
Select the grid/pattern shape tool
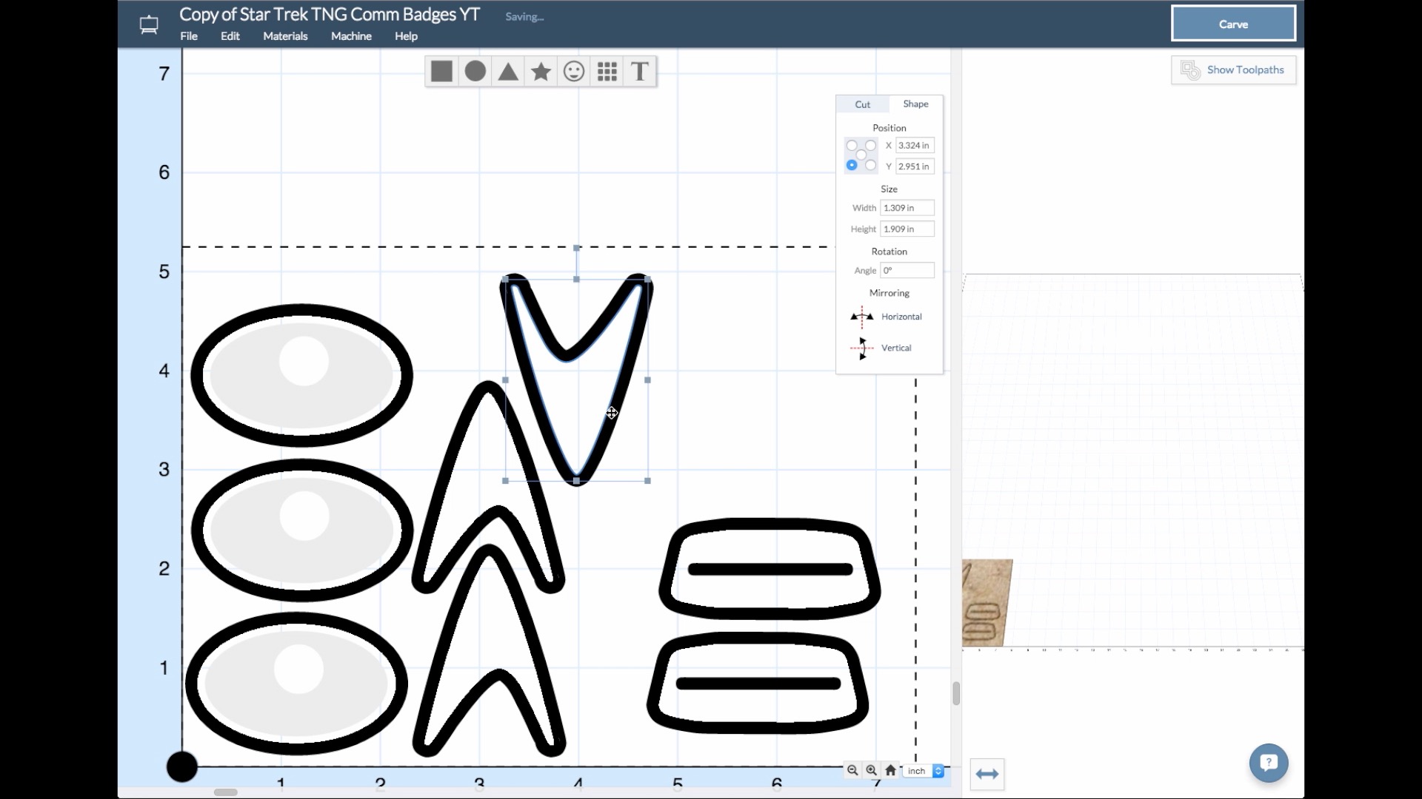(607, 70)
